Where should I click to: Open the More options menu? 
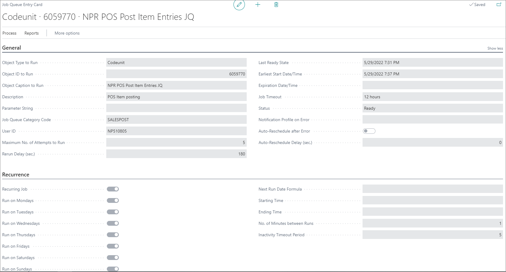(x=67, y=33)
